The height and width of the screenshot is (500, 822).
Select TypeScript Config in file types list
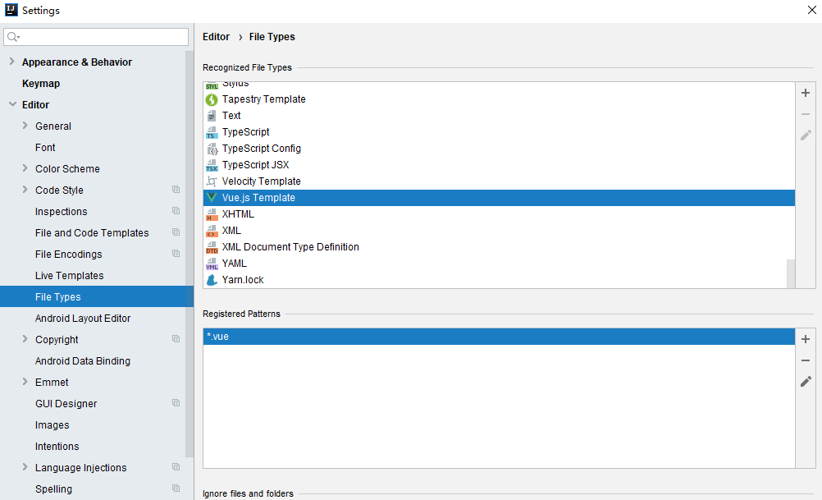click(x=499, y=149)
